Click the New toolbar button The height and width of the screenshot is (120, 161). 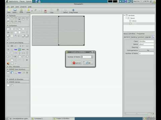point(9,11)
